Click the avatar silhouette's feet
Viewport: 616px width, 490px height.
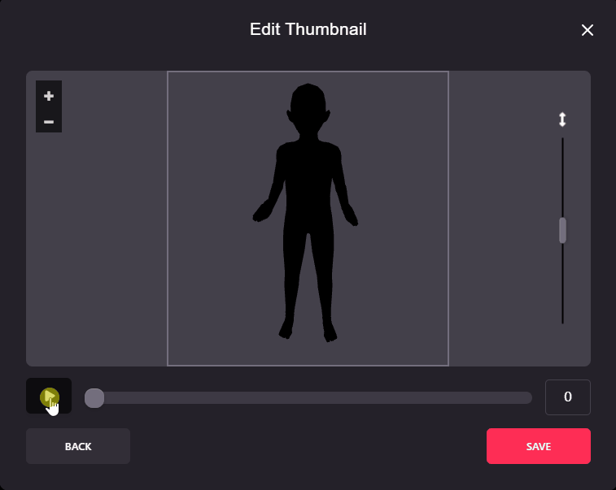click(308, 330)
